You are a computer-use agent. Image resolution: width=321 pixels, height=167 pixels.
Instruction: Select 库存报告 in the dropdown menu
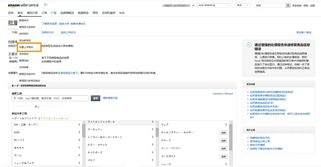(x=24, y=54)
